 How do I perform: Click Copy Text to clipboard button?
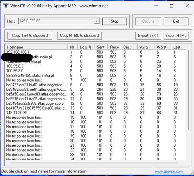coord(30,36)
